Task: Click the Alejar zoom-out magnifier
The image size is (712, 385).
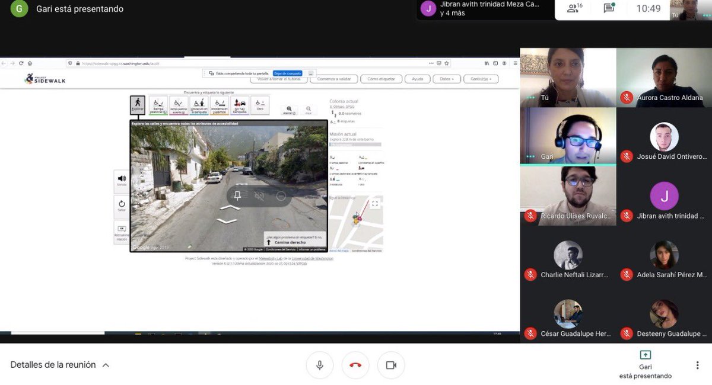Action: [309, 110]
